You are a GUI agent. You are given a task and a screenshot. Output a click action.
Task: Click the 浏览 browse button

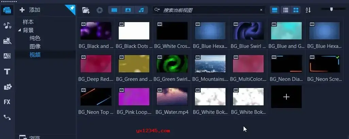(x=29, y=137)
